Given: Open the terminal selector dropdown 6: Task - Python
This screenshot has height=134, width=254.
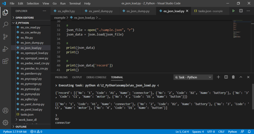Looking at the screenshot, I should [x=193, y=77].
